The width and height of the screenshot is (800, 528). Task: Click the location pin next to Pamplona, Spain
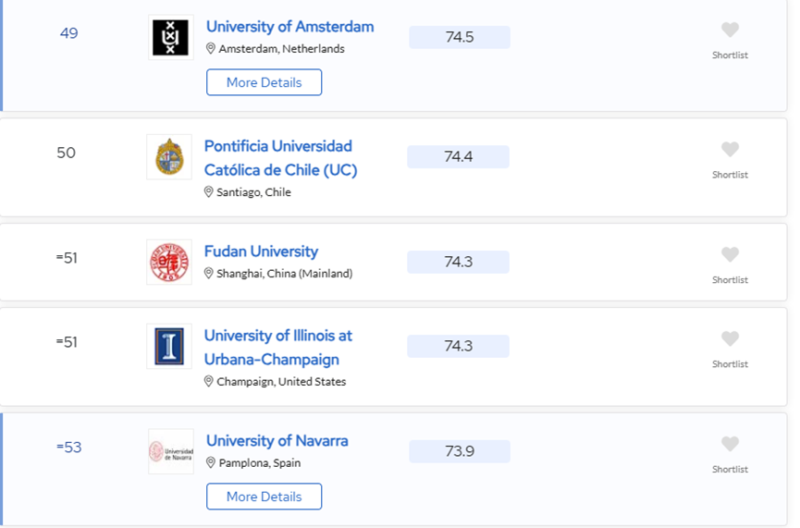pos(211,463)
